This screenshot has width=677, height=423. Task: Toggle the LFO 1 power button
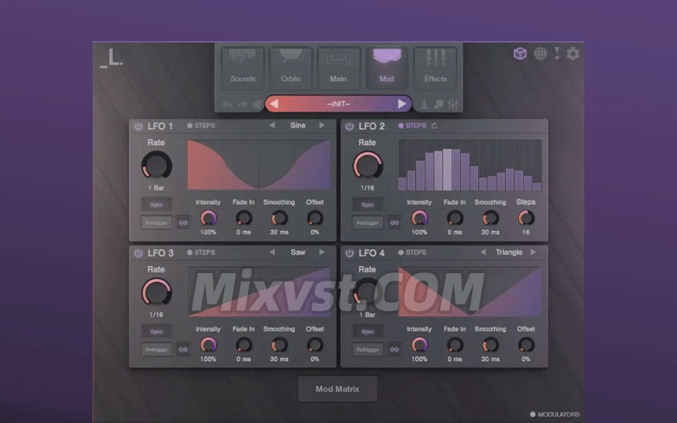[x=138, y=126]
